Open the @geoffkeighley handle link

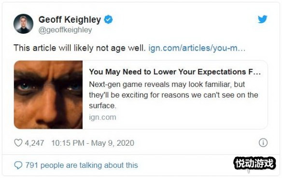coord(65,30)
